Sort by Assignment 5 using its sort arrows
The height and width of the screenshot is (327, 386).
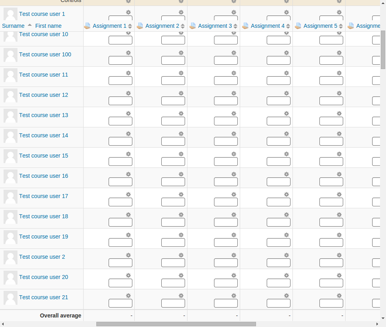pos(341,26)
